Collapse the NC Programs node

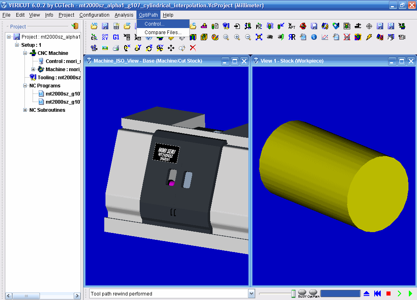(25, 85)
